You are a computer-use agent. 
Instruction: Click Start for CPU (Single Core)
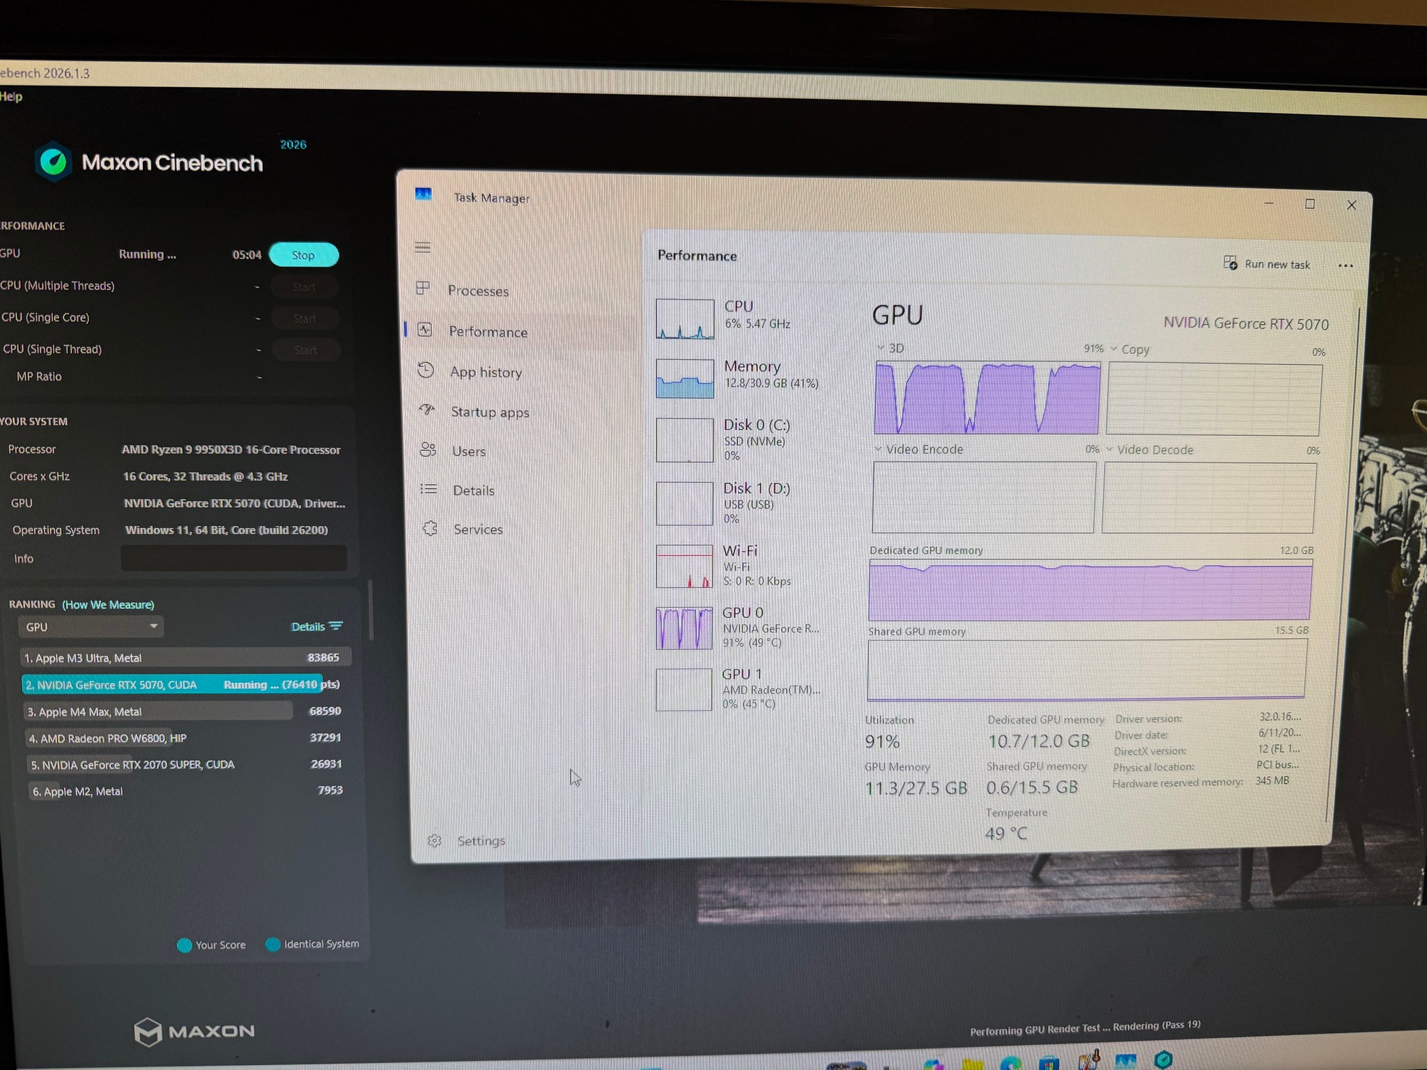(305, 318)
